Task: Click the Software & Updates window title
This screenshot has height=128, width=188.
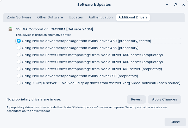Action: coord(94,5)
